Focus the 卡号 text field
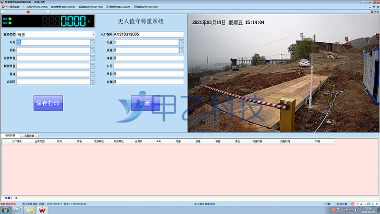 tap(148, 66)
